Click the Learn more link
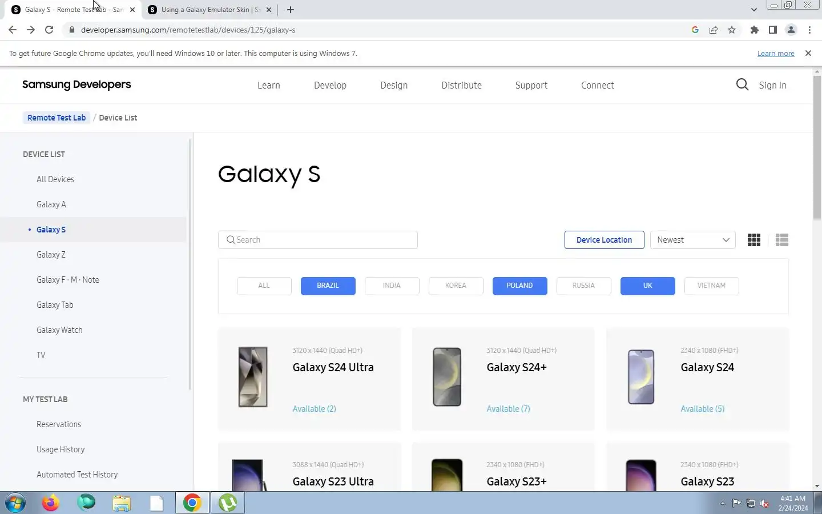Viewport: 822px width, 514px height. coord(776,53)
